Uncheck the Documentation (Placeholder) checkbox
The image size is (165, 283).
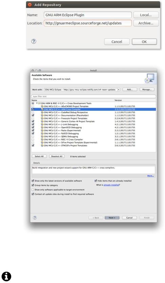33,115
